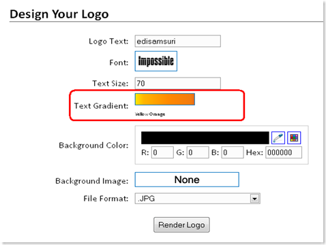Select the eyedropper color picker icon
326x245 pixels.
(278, 137)
